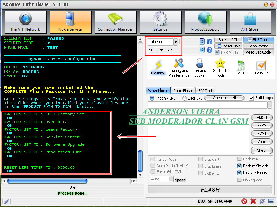The width and height of the screenshot is (277, 207).
Task: Open Connection Manager
Action: tap(115, 22)
